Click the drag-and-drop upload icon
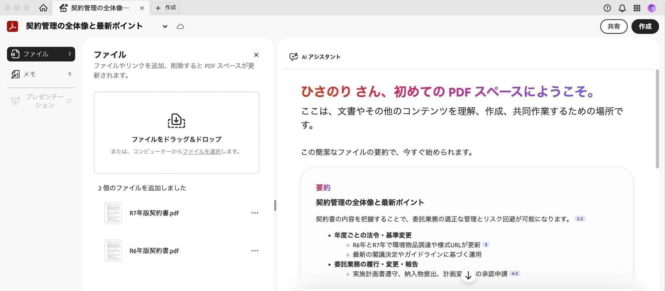Image resolution: width=665 pixels, height=291 pixels. 176,121
